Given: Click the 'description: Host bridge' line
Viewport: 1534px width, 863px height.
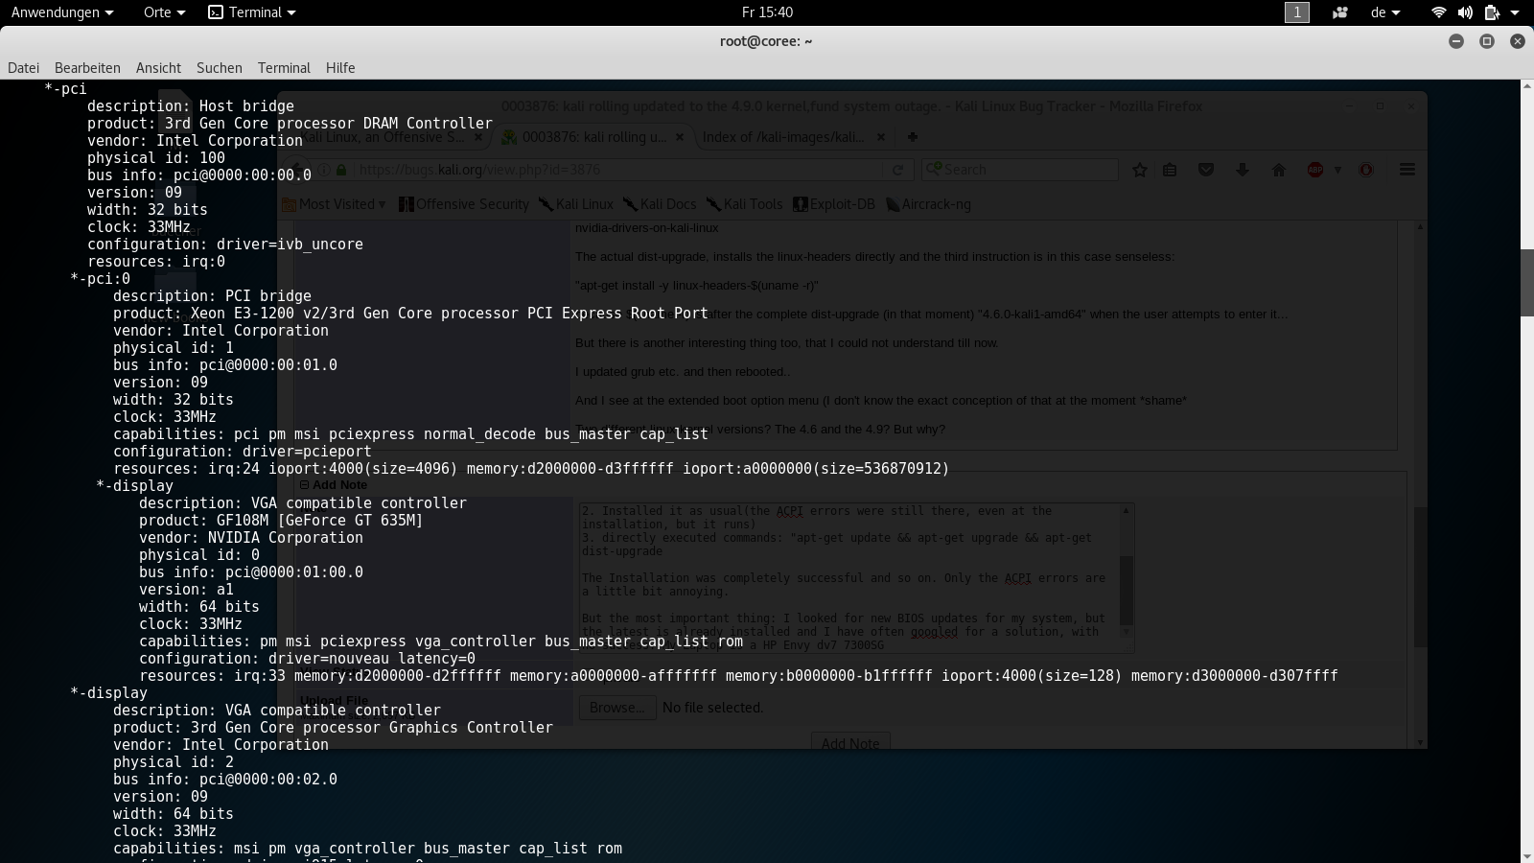Looking at the screenshot, I should [x=191, y=106].
